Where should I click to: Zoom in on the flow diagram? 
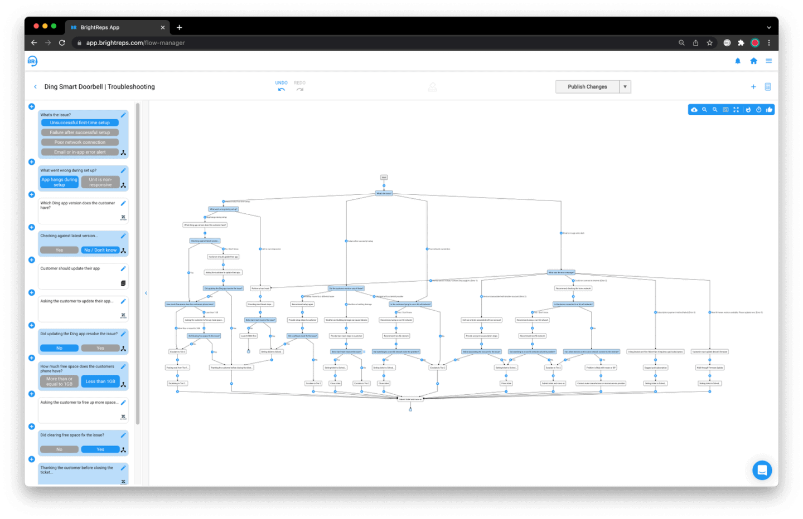pos(705,110)
